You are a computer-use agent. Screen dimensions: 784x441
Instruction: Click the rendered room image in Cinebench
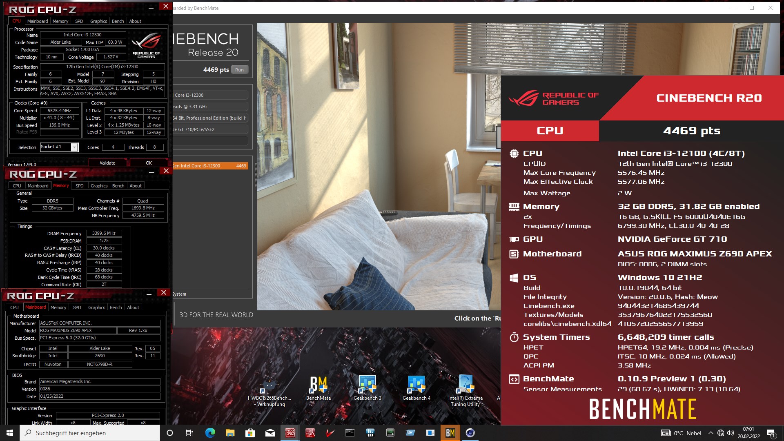pos(379,167)
